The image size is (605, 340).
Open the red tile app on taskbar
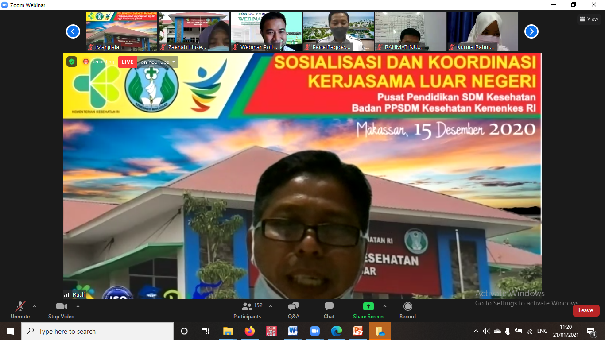[x=271, y=331]
